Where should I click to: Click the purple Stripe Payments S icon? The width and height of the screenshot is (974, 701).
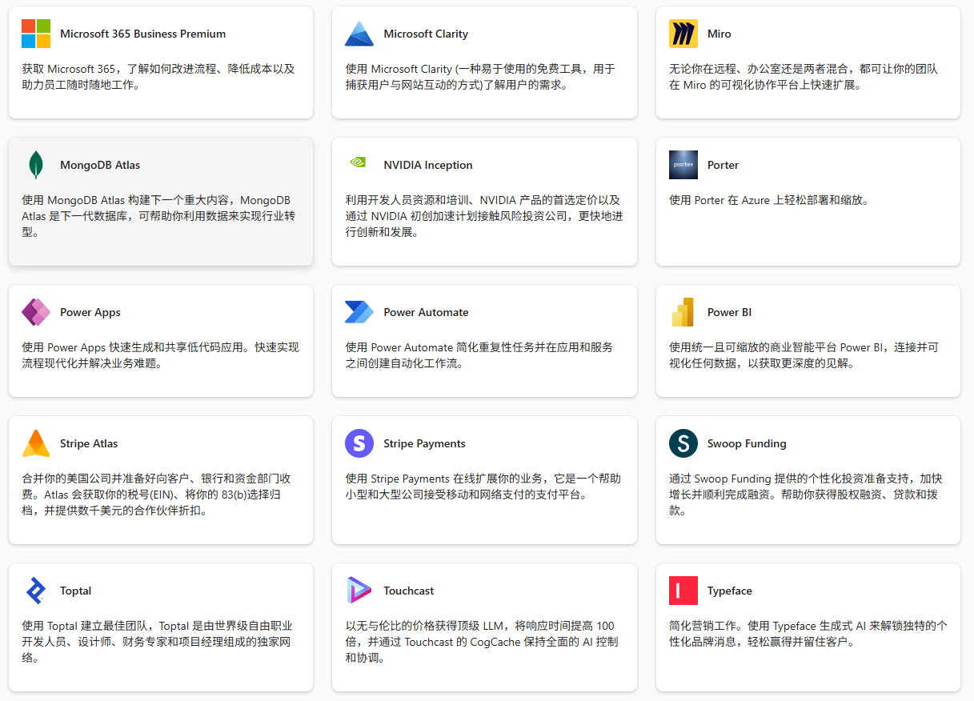pyautogui.click(x=359, y=443)
